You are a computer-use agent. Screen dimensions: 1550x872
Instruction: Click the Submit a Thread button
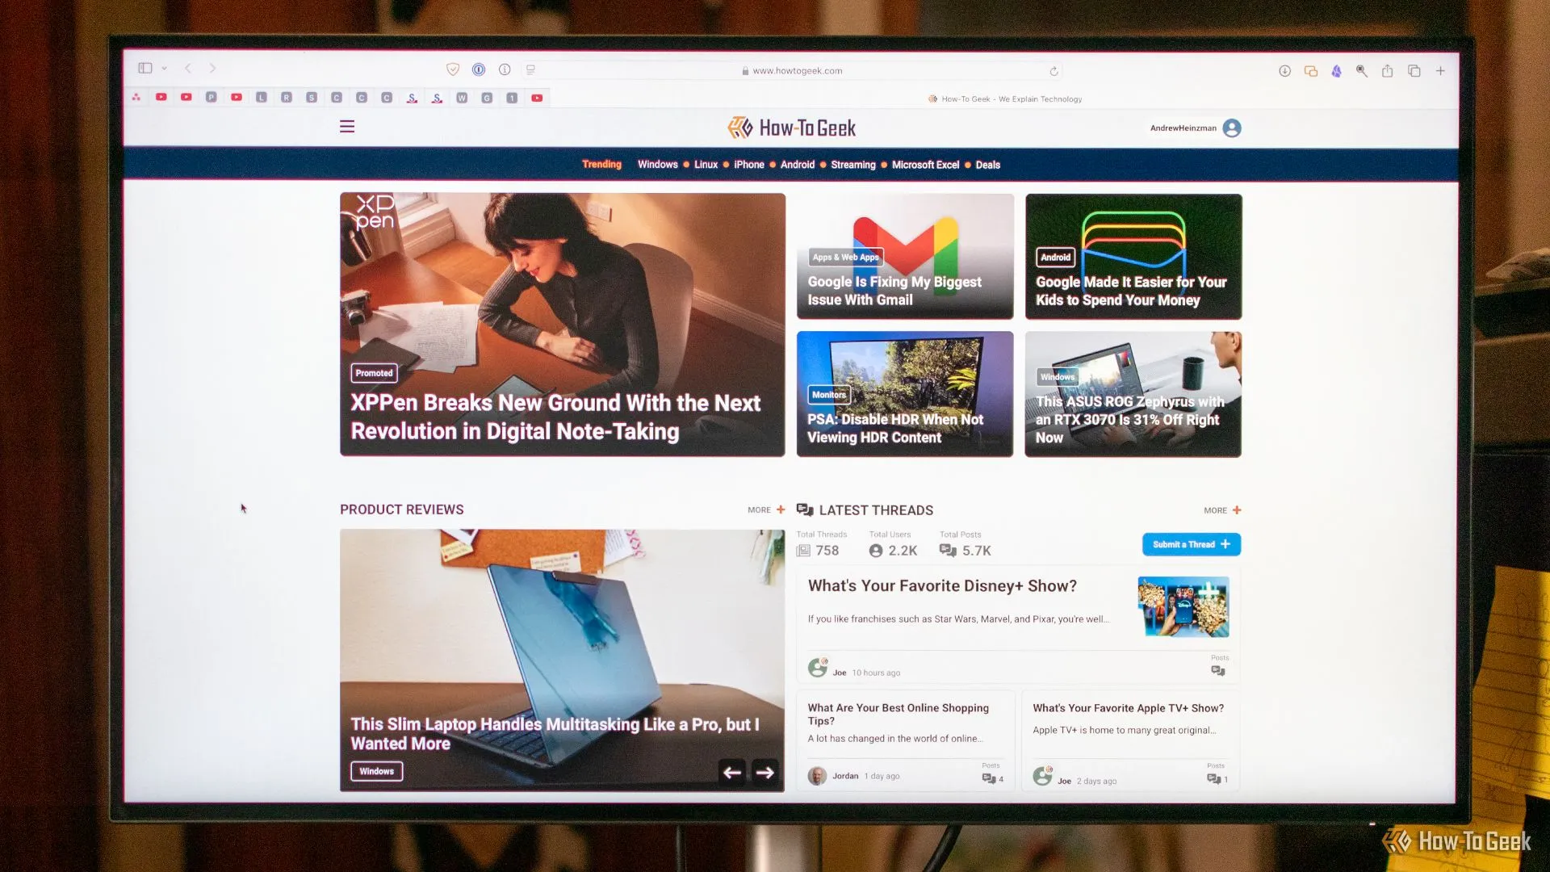click(x=1192, y=544)
